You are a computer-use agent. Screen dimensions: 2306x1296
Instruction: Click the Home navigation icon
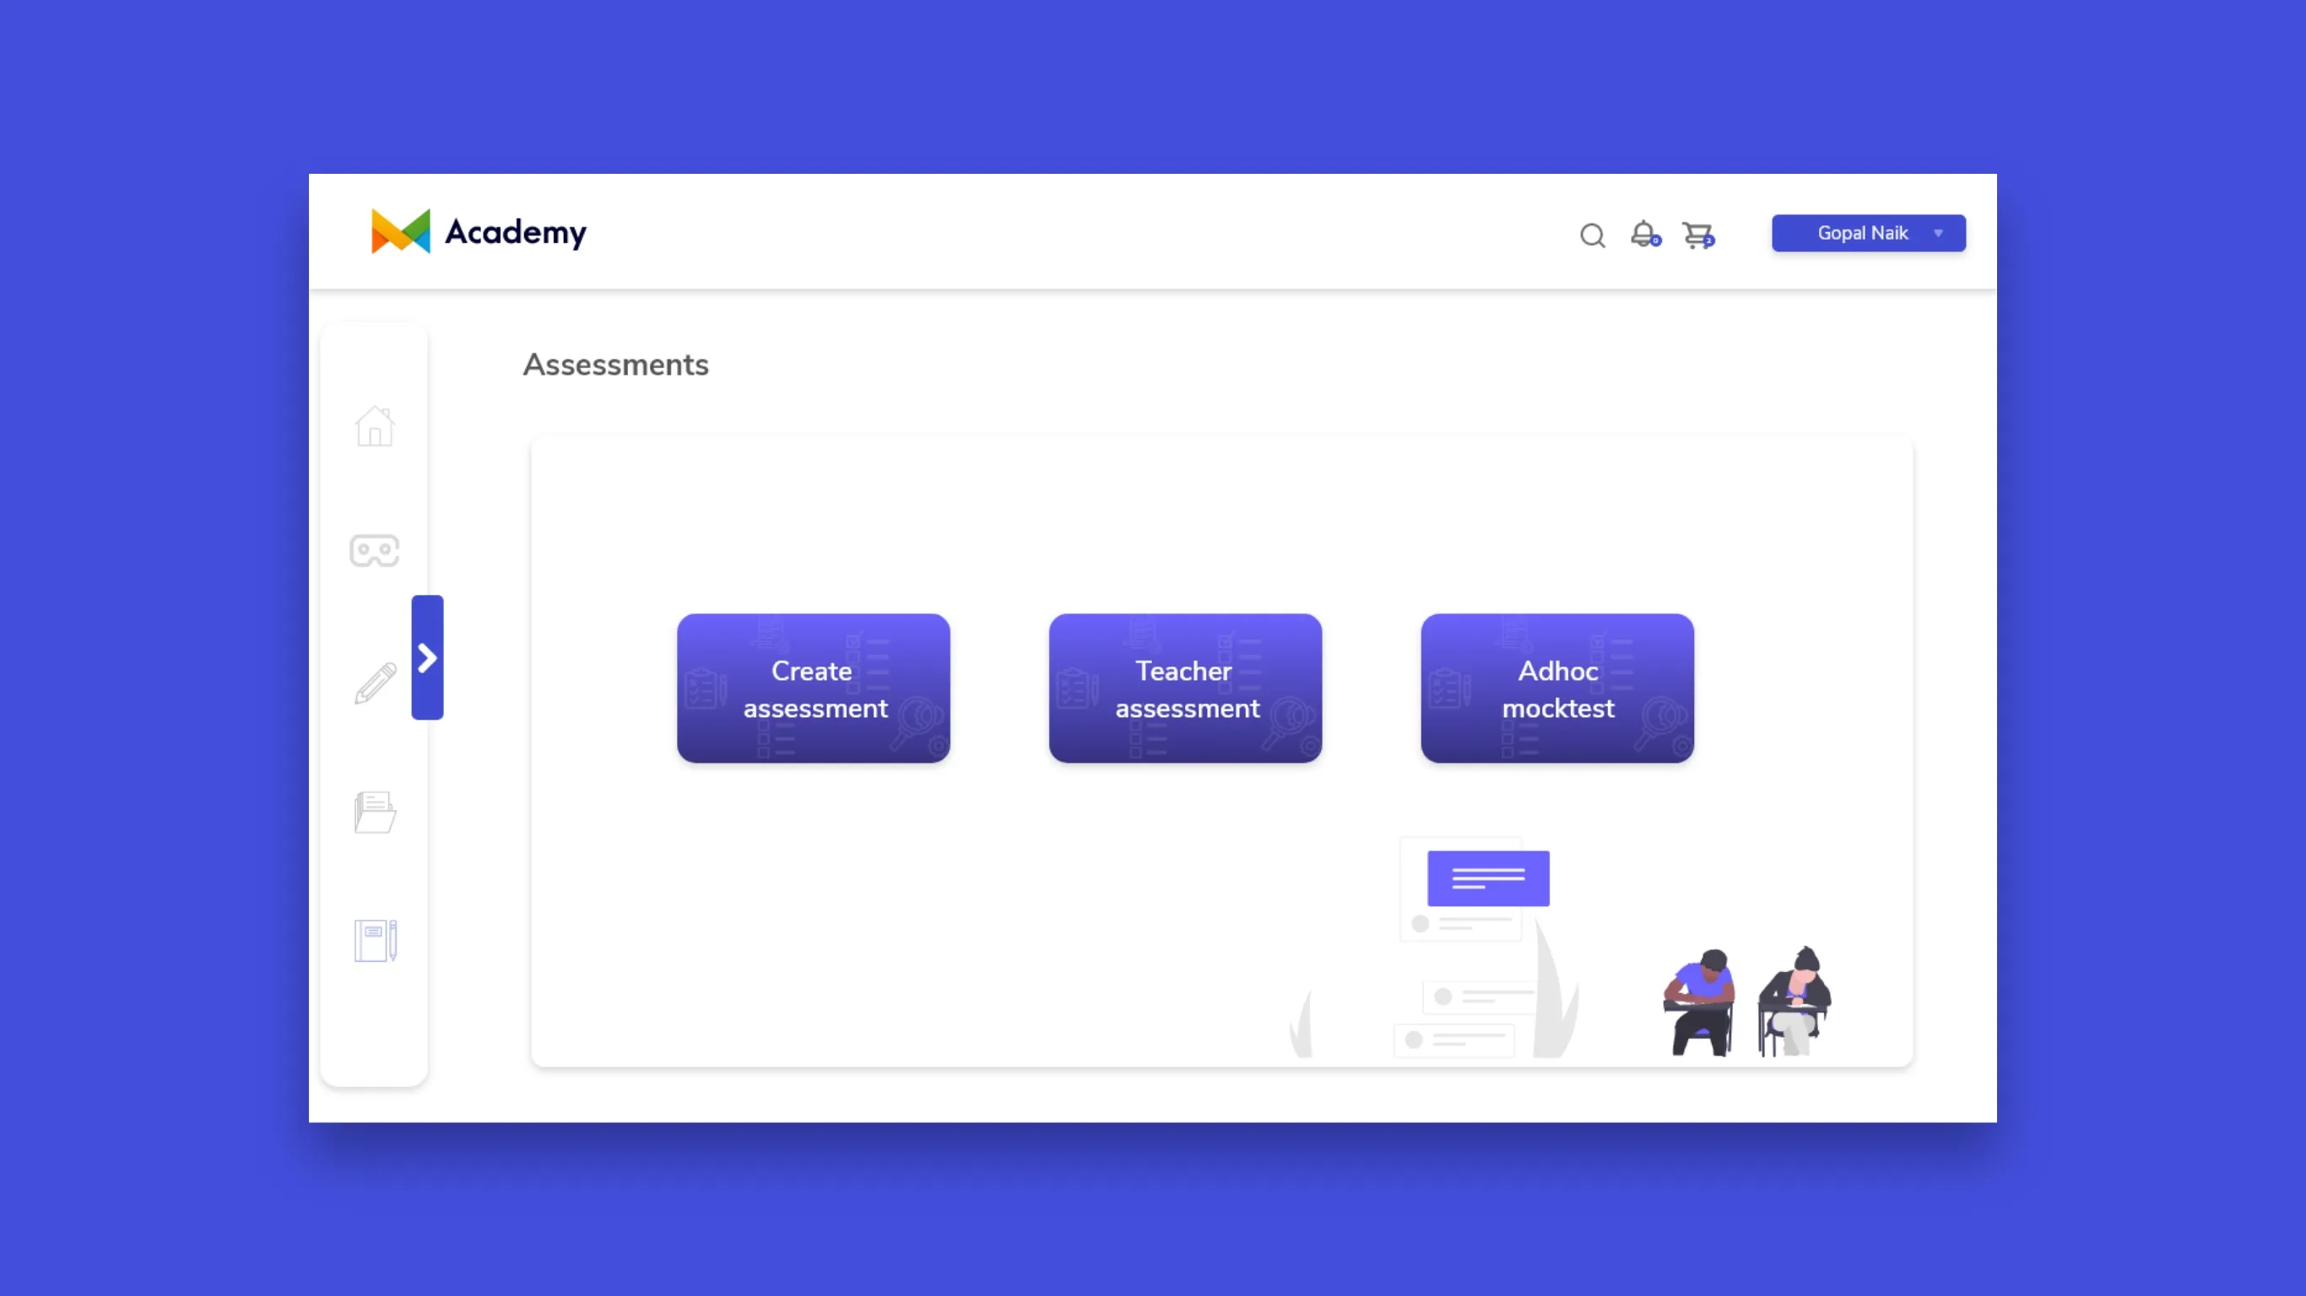[x=376, y=425]
